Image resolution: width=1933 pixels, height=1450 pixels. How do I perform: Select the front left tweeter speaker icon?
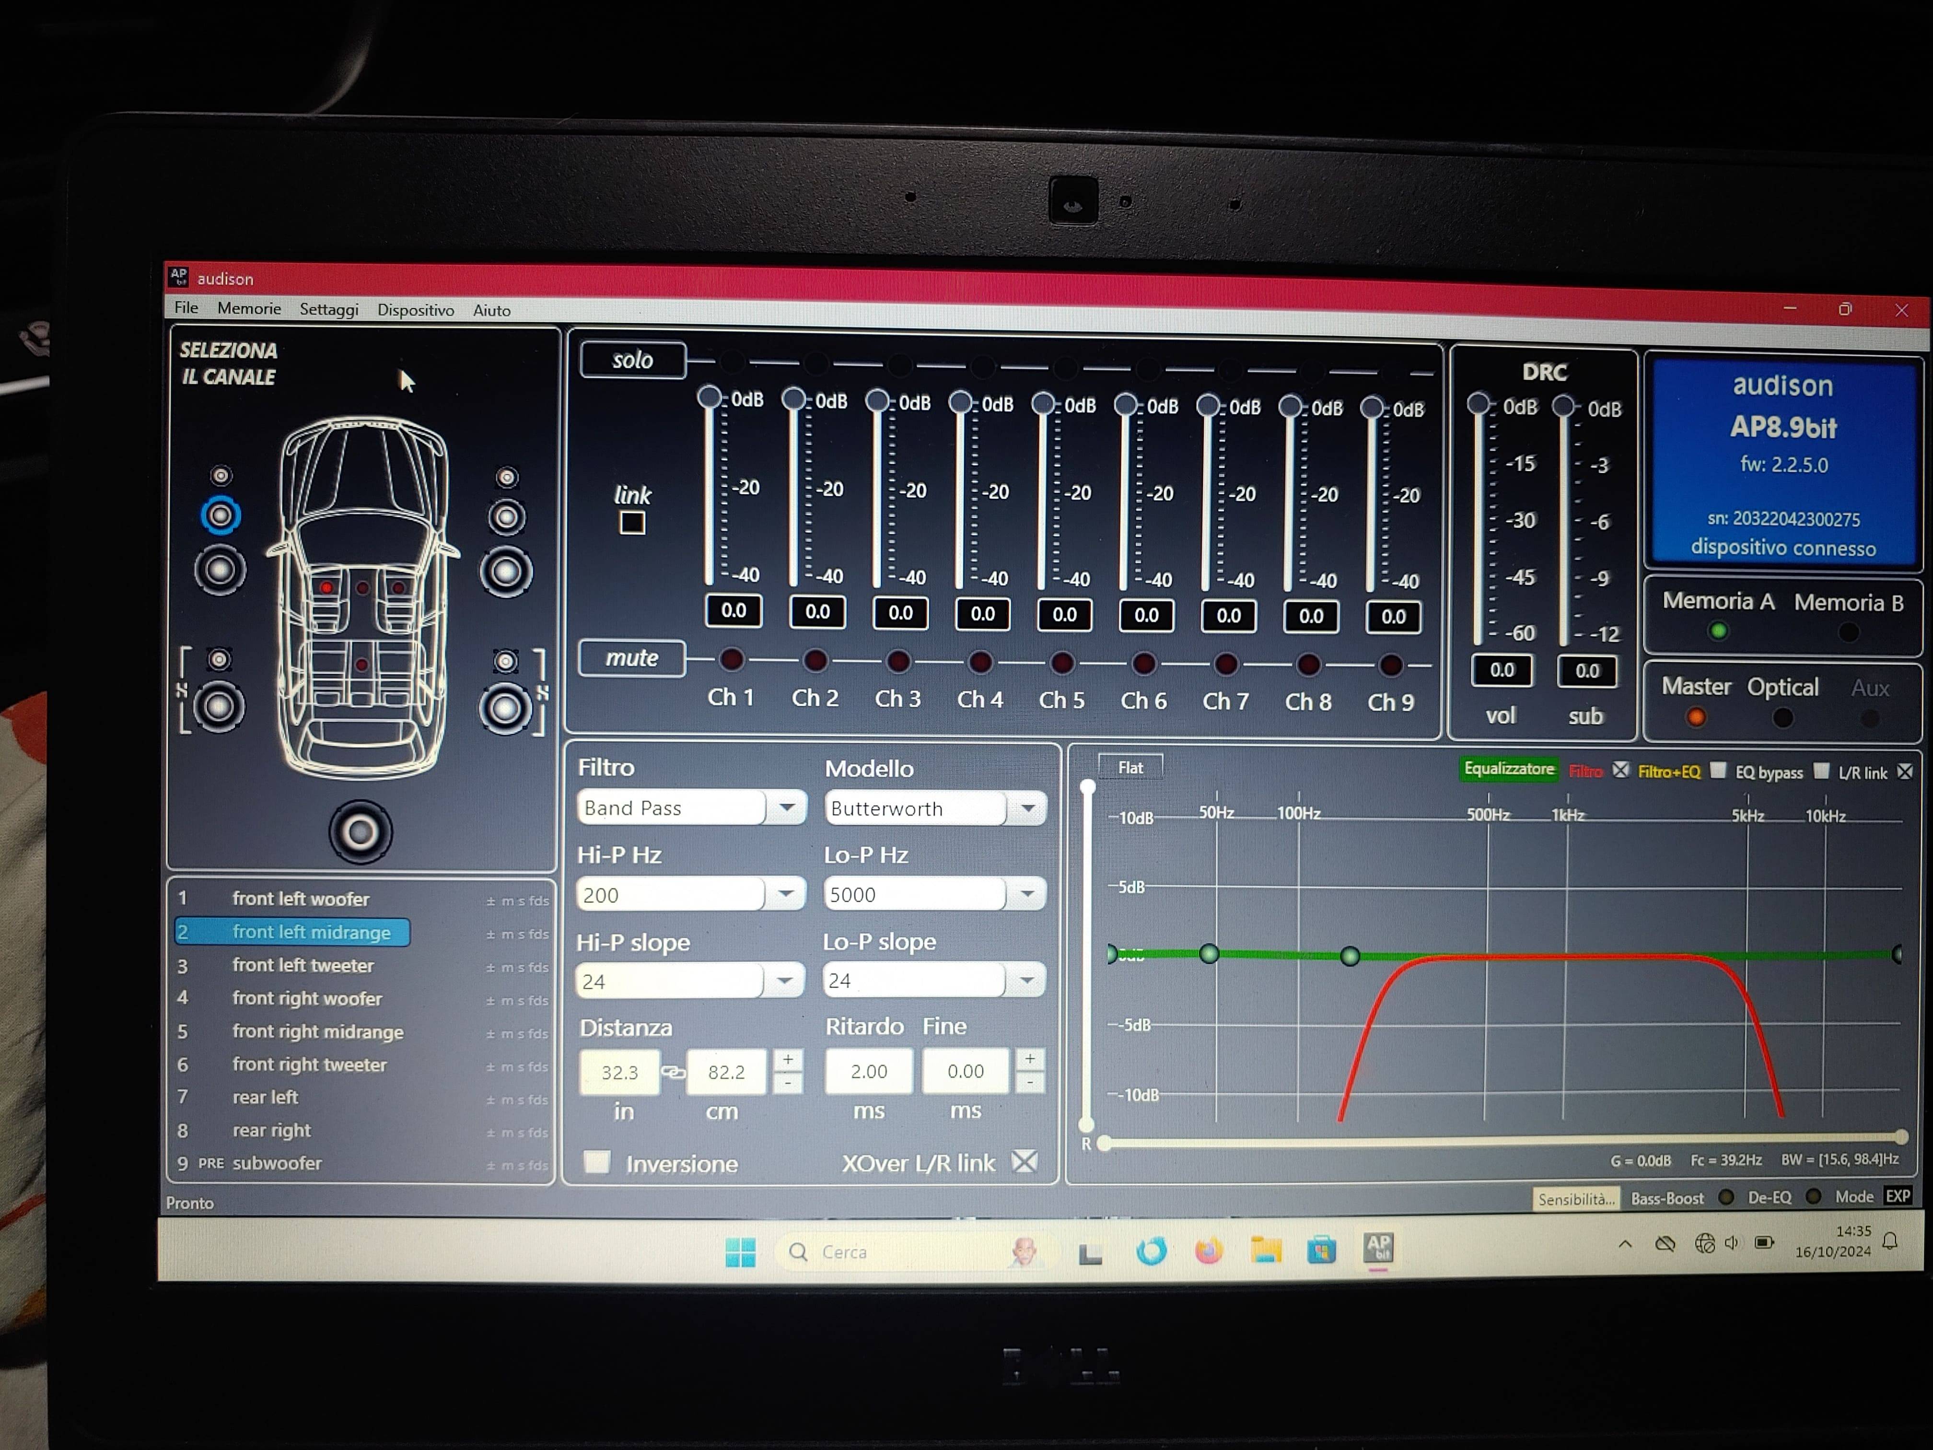click(221, 476)
